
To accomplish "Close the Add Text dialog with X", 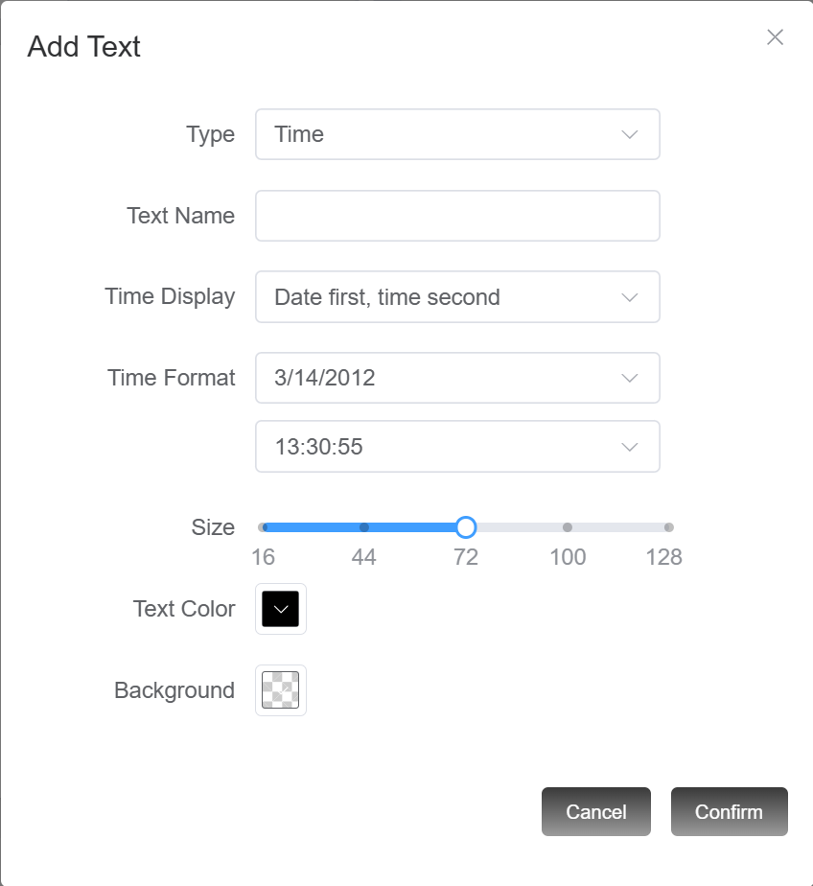I will [775, 37].
